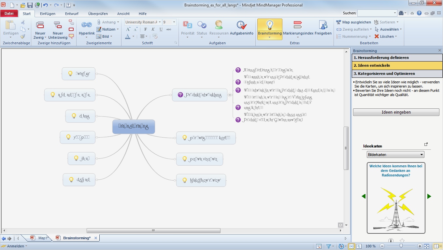Image resolution: width=443 pixels, height=250 pixels.
Task: Toggle outline view in status bar
Action: coord(359,246)
